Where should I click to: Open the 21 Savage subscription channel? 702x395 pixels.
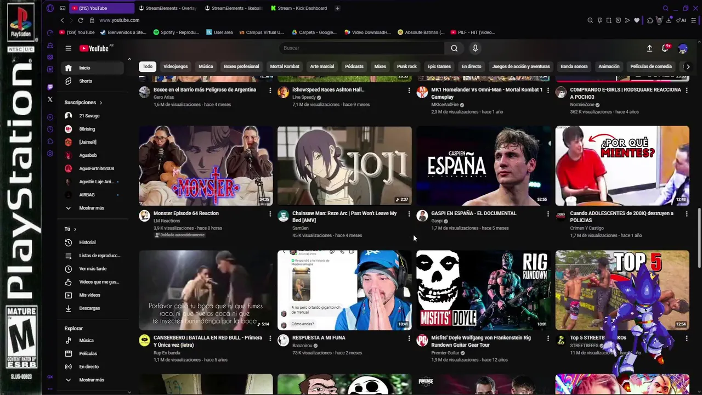[x=92, y=116]
